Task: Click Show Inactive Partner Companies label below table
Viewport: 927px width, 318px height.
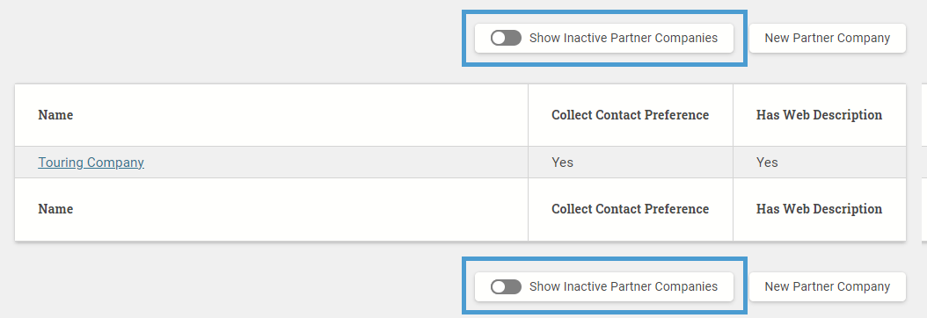Action: (623, 286)
